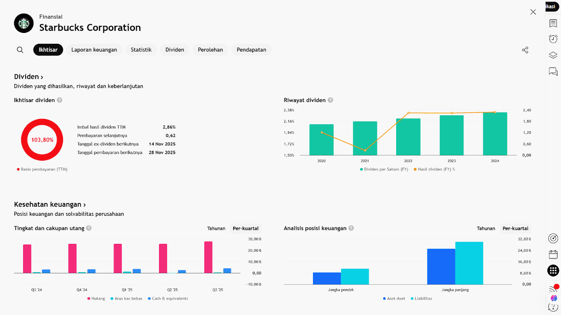
Task: Toggle Hutang legend color in debt chart
Action: (x=89, y=298)
